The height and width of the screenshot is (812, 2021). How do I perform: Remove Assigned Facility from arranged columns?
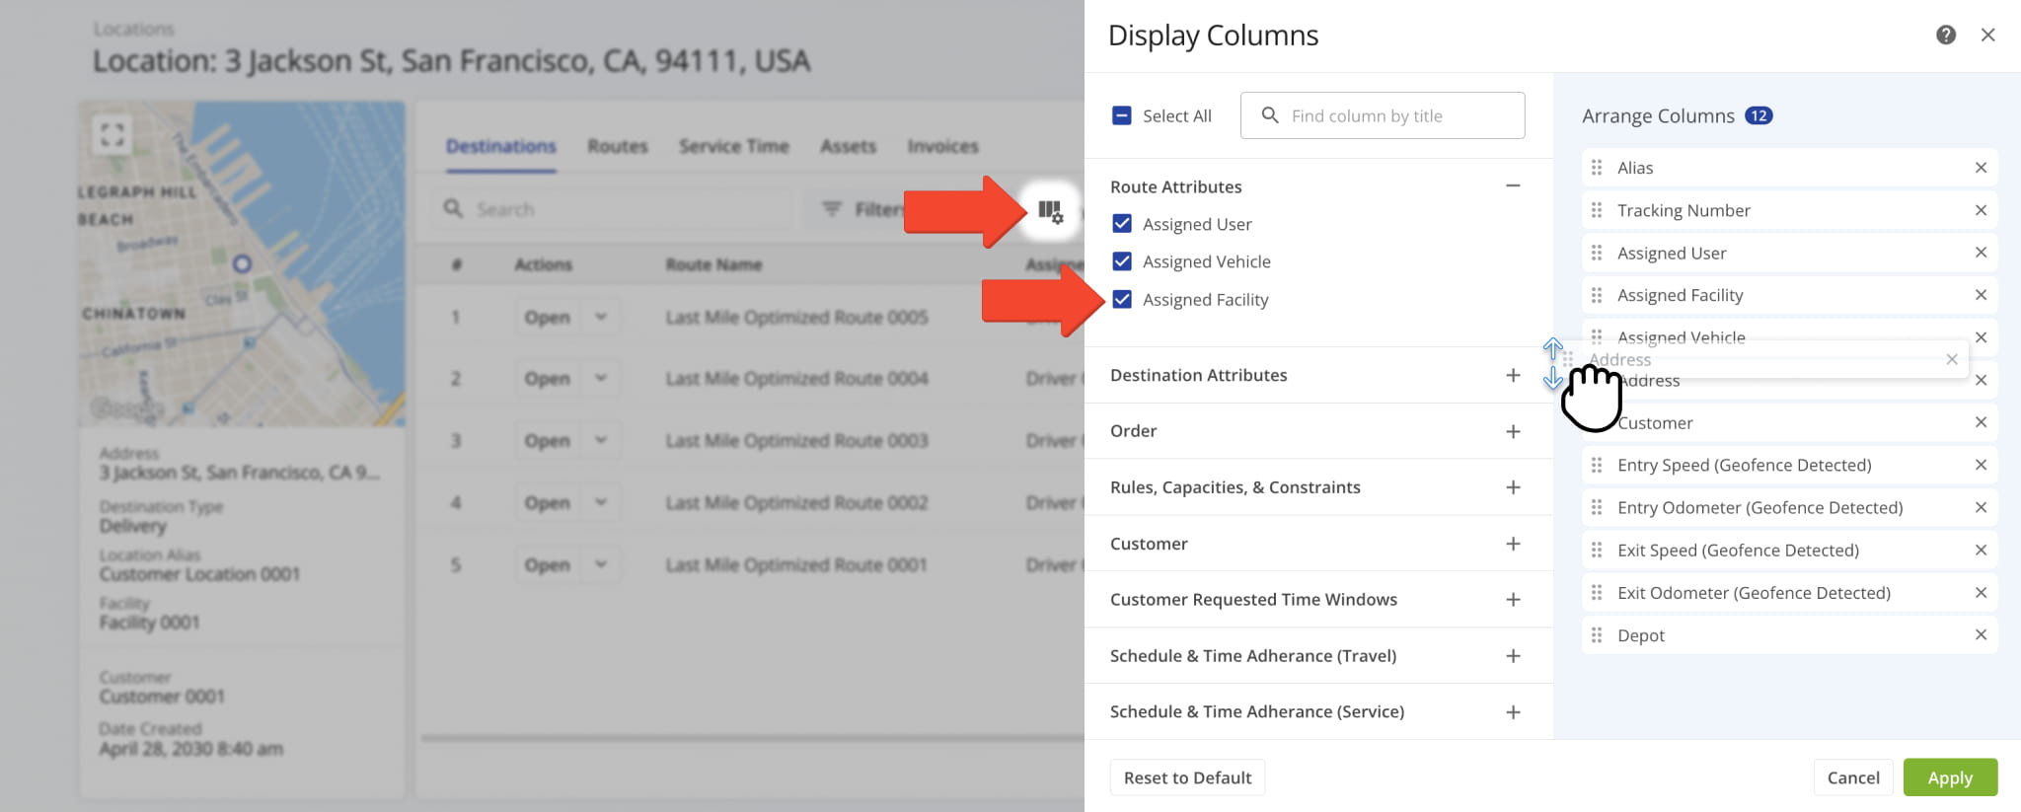click(x=1980, y=295)
